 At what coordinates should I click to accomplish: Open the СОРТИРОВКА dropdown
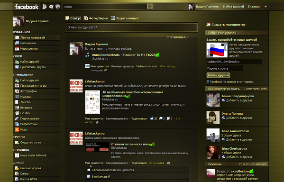click(177, 37)
